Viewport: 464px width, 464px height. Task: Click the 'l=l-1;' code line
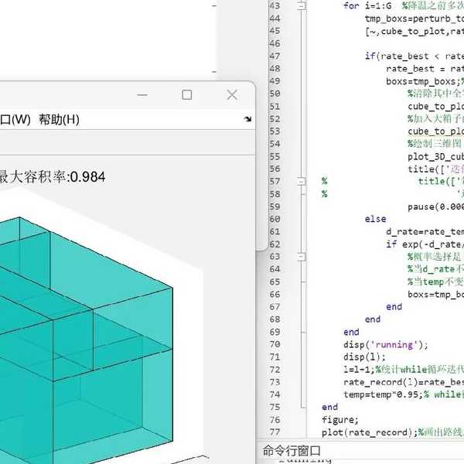[x=359, y=370]
